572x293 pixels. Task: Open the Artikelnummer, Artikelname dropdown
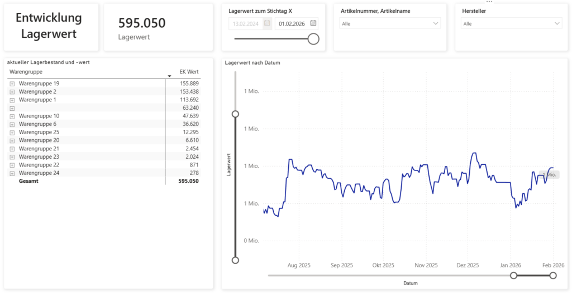click(x=390, y=23)
